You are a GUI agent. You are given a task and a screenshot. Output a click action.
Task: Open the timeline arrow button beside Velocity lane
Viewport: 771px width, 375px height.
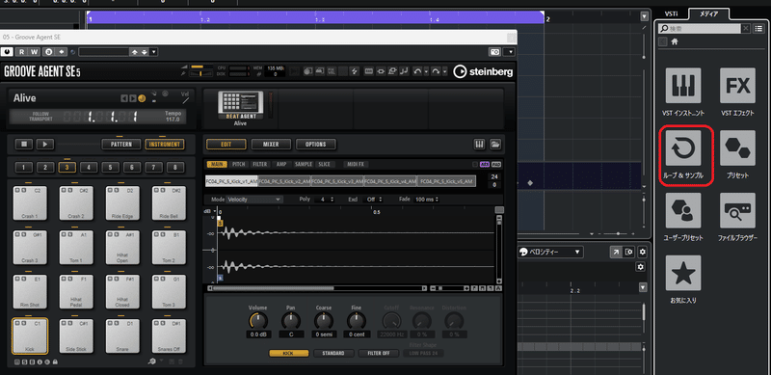click(616, 252)
